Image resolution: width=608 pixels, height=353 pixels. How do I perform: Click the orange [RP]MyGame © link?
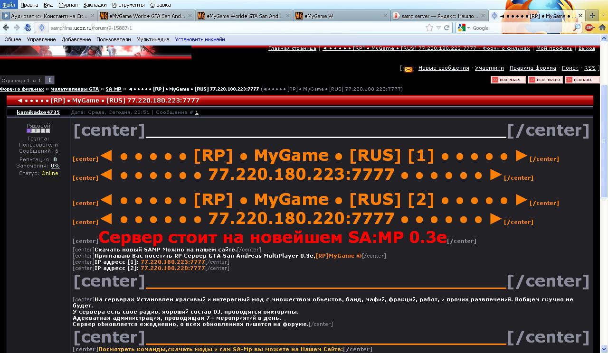(338, 256)
